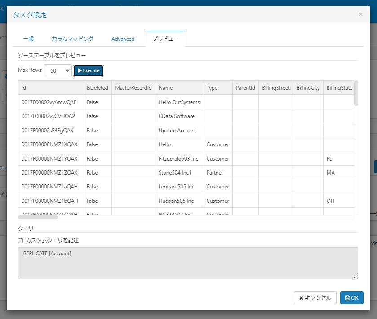Click the Stone504 Inc1 name cell

point(179,173)
